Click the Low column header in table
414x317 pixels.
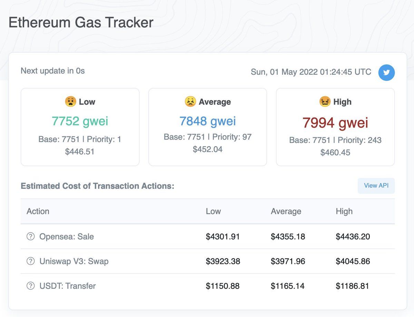213,211
